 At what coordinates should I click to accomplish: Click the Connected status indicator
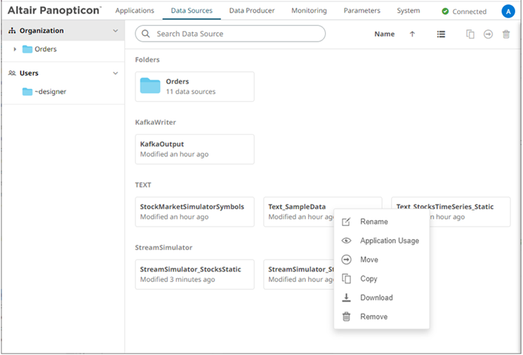464,11
